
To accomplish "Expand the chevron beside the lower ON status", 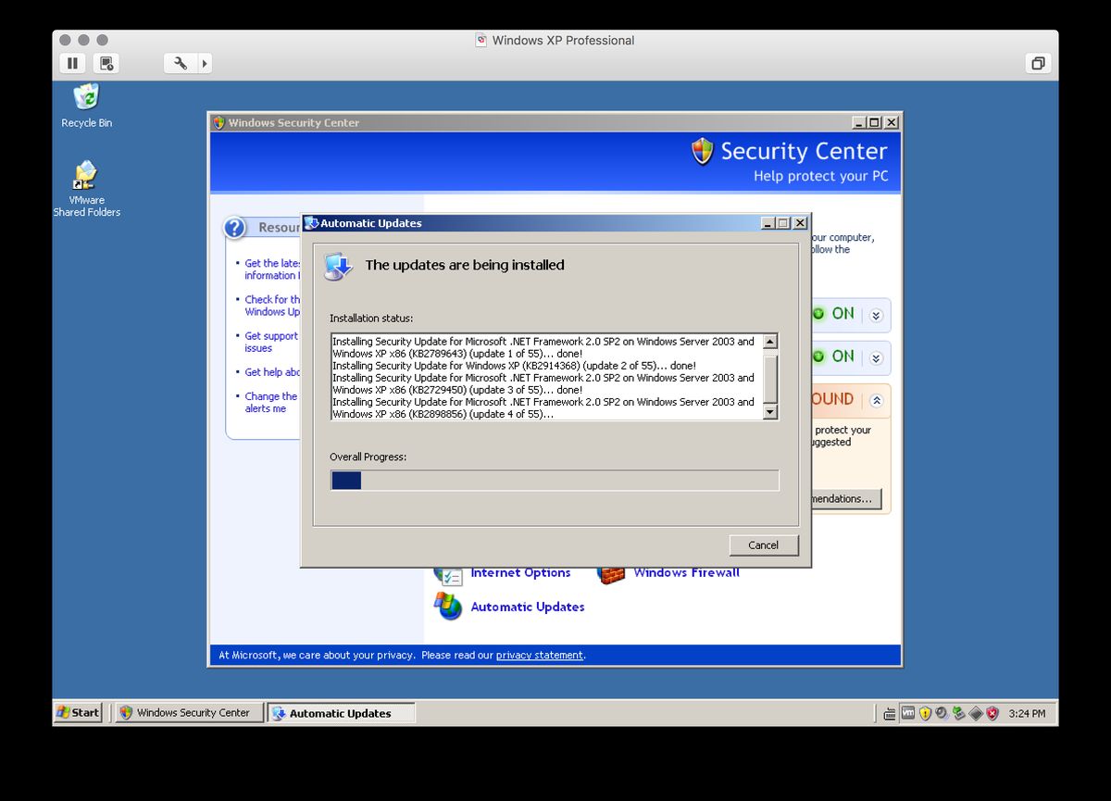I will click(x=876, y=357).
